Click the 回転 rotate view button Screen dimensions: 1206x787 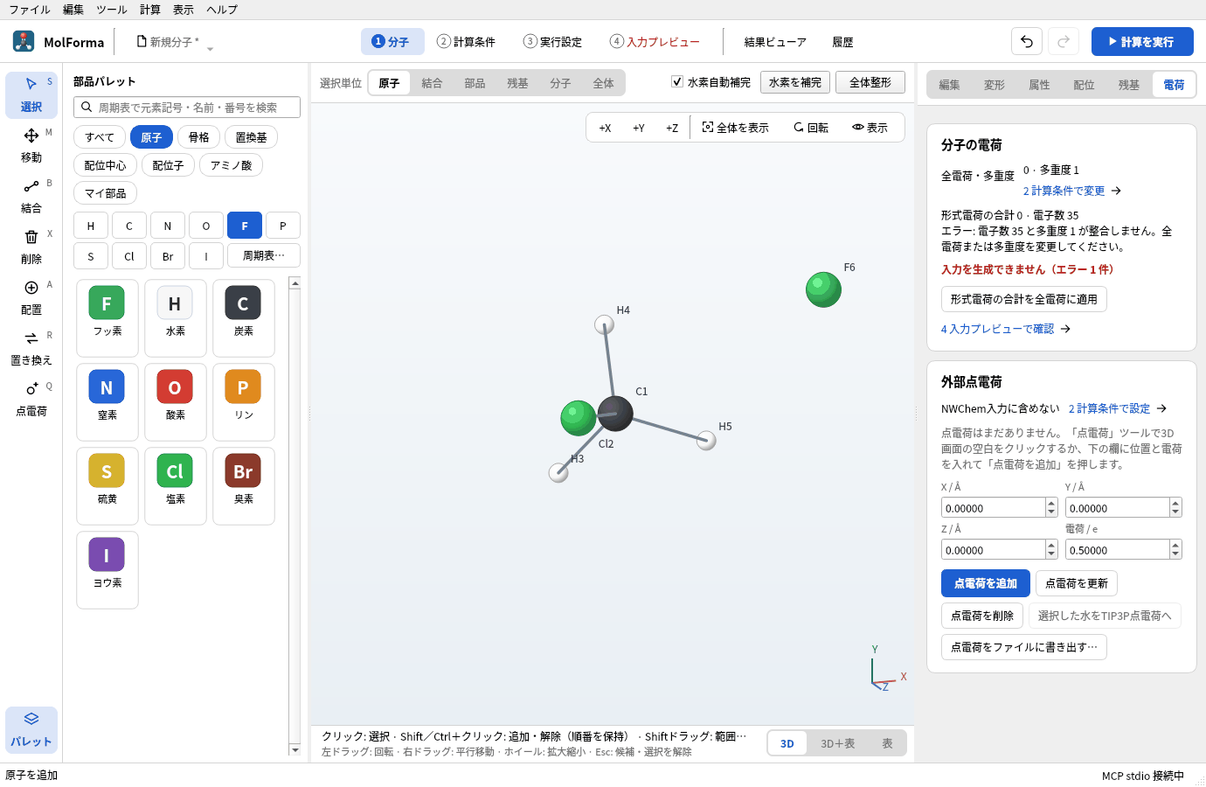coord(811,128)
